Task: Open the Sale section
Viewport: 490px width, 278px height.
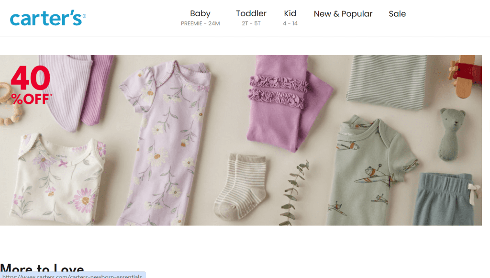Action: [397, 14]
